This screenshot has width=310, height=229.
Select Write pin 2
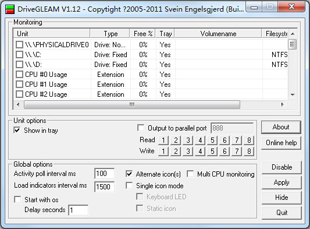pyautogui.click(x=176, y=152)
